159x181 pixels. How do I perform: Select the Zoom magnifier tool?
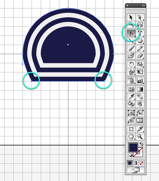coord(140,136)
